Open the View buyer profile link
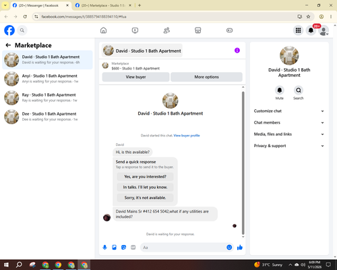This screenshot has height=270, width=337. click(x=187, y=136)
